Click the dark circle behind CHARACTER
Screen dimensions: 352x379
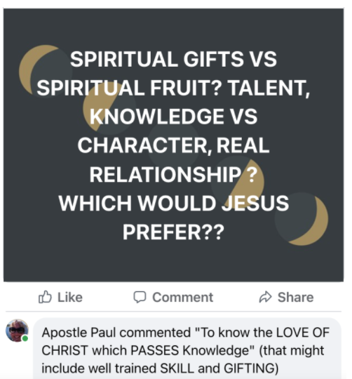coord(173,145)
